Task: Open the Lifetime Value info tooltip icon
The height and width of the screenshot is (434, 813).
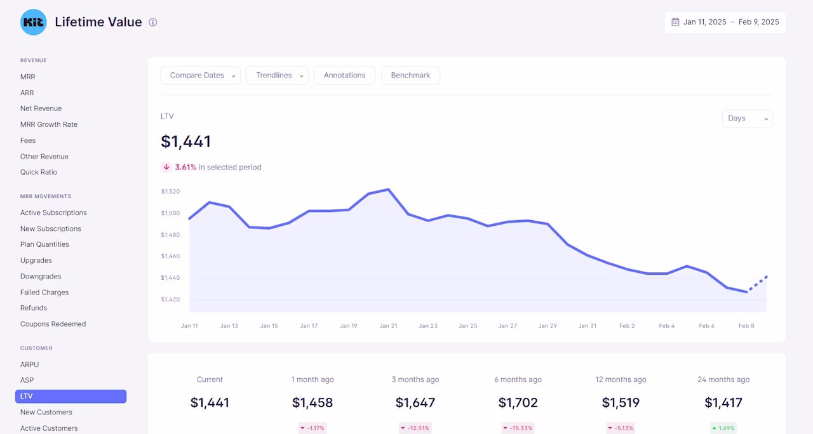Action: point(153,22)
